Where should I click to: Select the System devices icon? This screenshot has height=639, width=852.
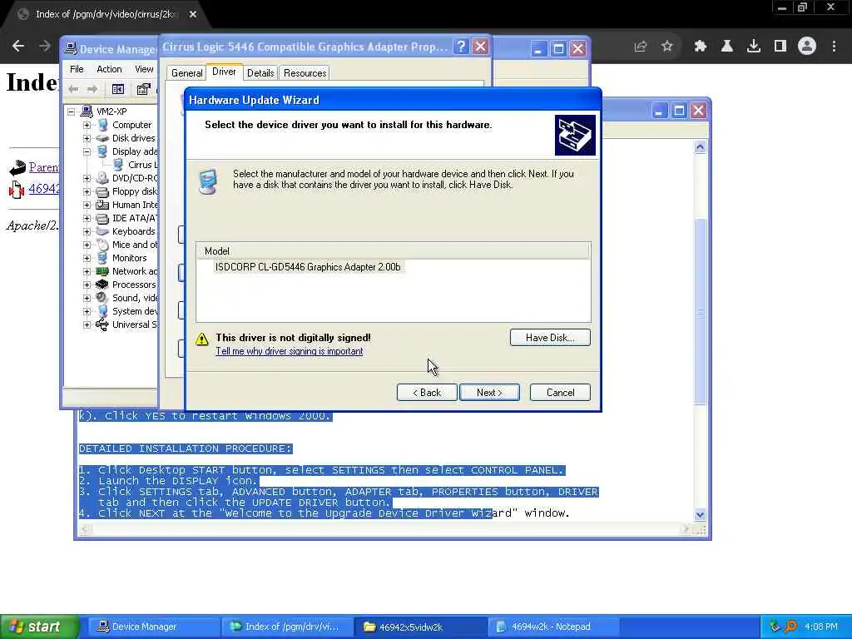pos(102,311)
